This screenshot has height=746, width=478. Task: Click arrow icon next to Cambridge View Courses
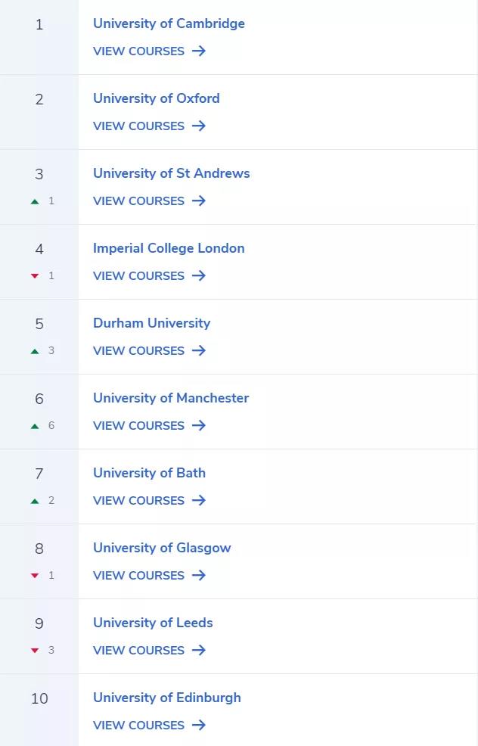199,51
